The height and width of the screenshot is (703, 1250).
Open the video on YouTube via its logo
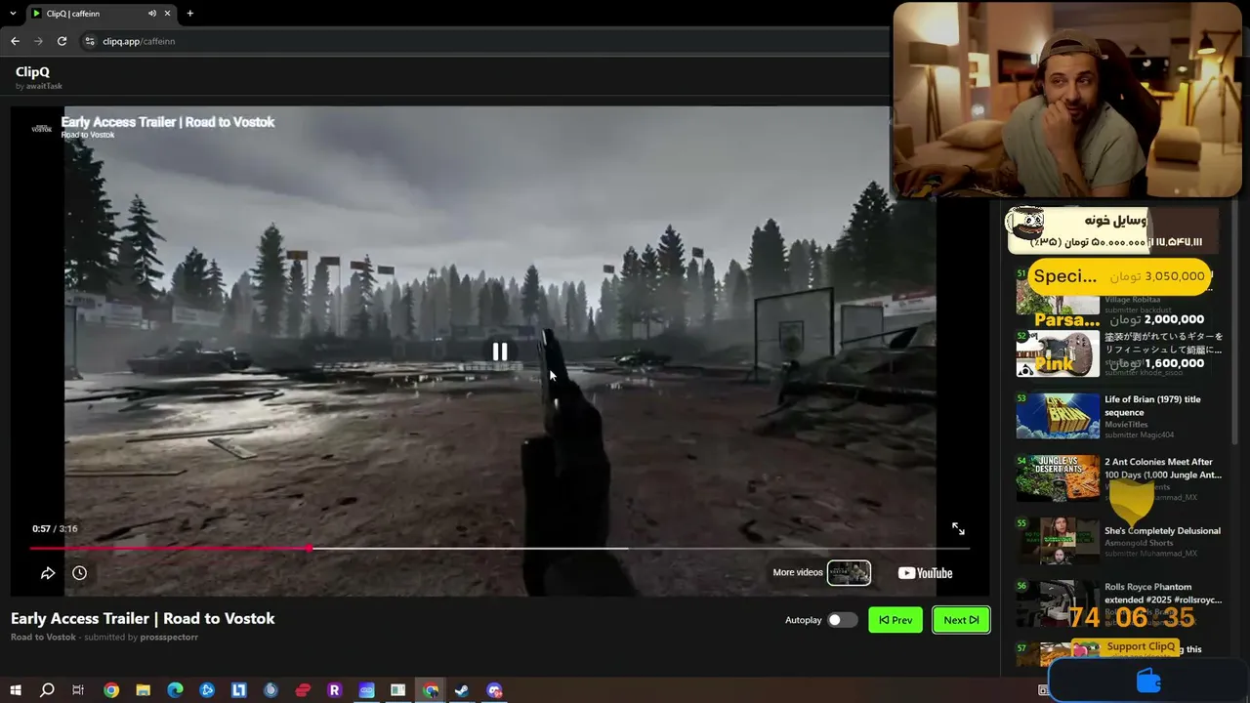pyautogui.click(x=924, y=573)
